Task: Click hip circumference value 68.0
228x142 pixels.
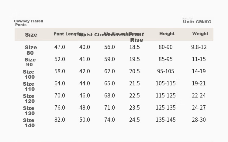Action: (x=109, y=96)
